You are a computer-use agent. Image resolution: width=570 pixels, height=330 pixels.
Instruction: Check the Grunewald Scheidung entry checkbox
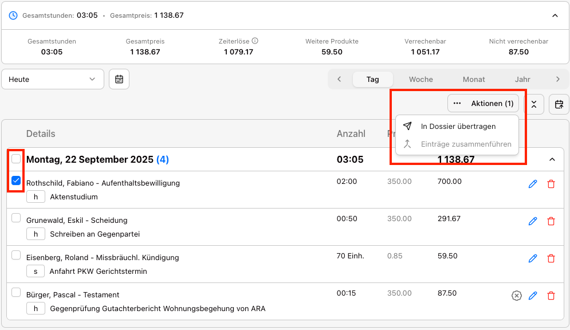click(x=16, y=218)
